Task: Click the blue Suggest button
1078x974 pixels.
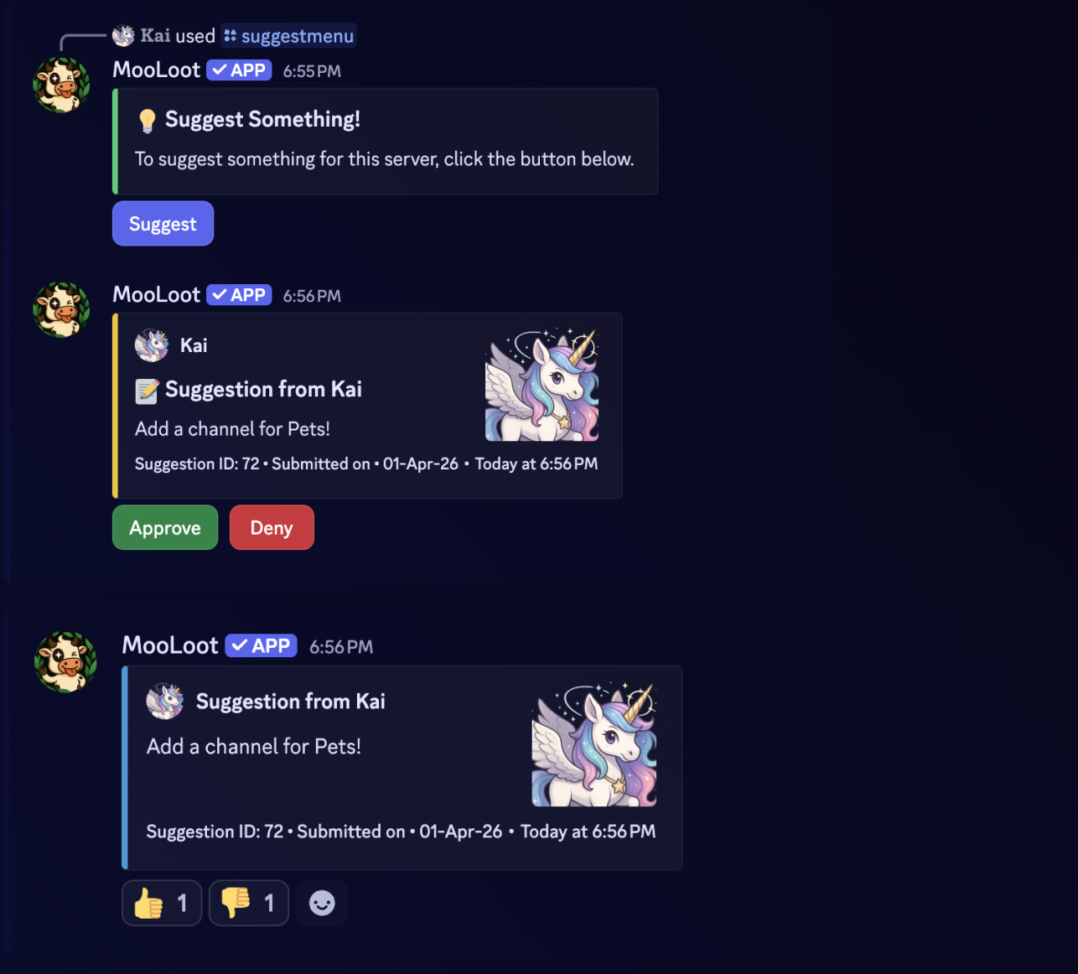Action: [163, 224]
